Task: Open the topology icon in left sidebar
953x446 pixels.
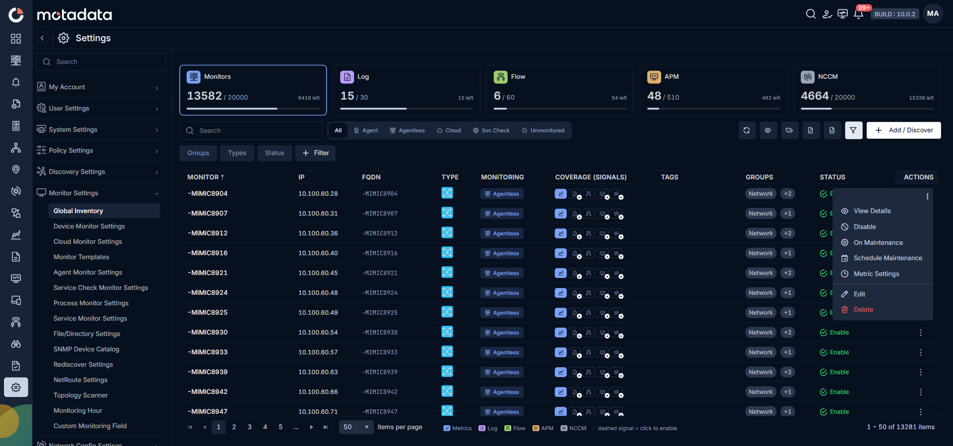Action: [16, 148]
